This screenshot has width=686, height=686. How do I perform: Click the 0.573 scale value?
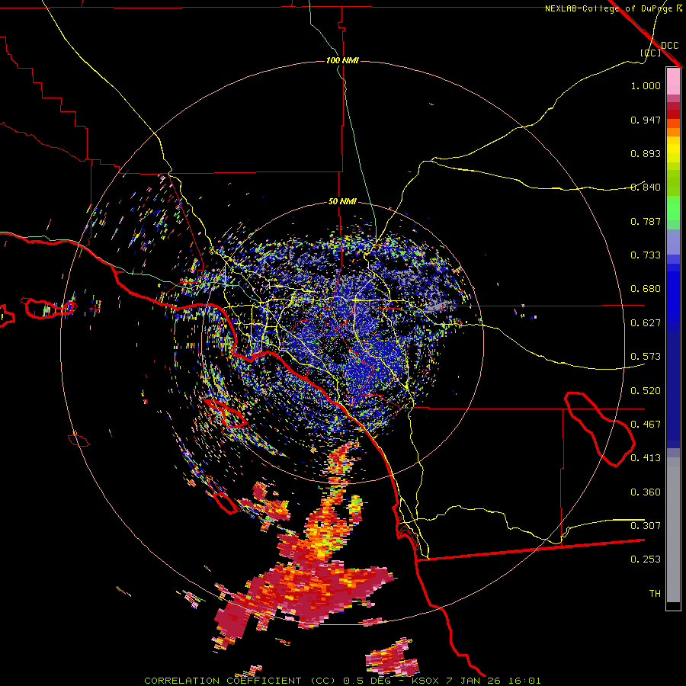pos(646,357)
